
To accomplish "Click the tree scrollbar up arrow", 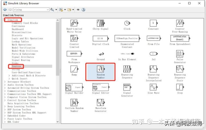I will click(x=58, y=20).
